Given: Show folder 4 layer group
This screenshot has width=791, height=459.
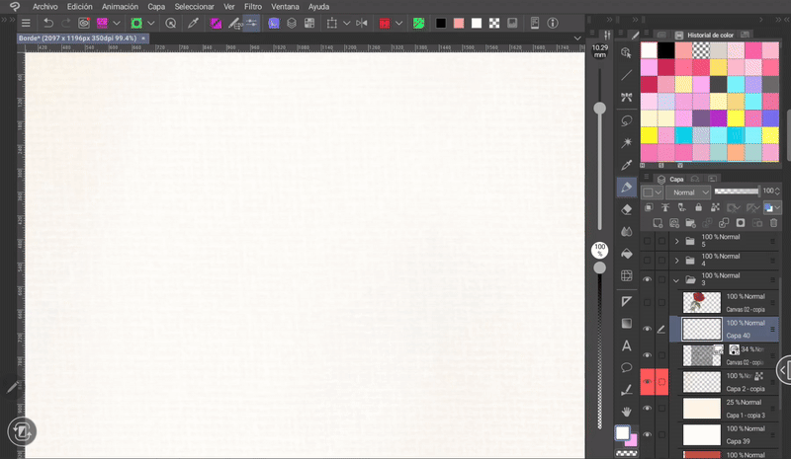Looking at the screenshot, I should click(x=647, y=260).
